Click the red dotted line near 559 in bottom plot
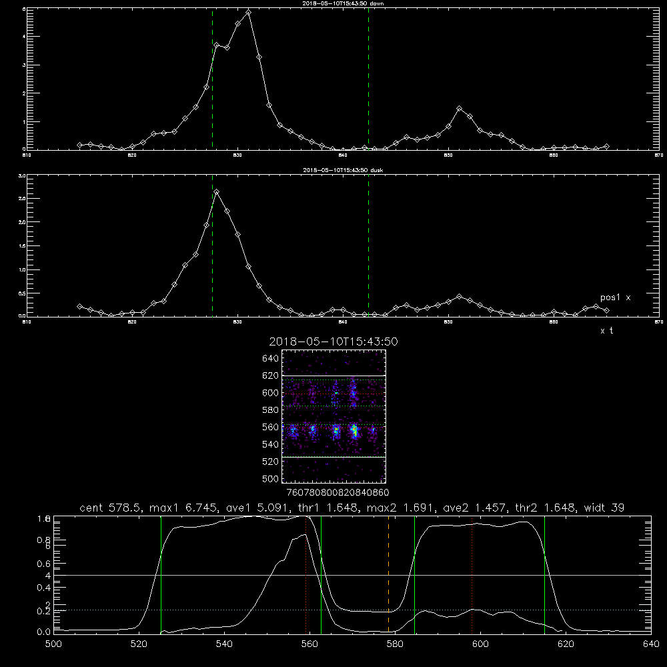This screenshot has width=667, height=667. (306, 574)
